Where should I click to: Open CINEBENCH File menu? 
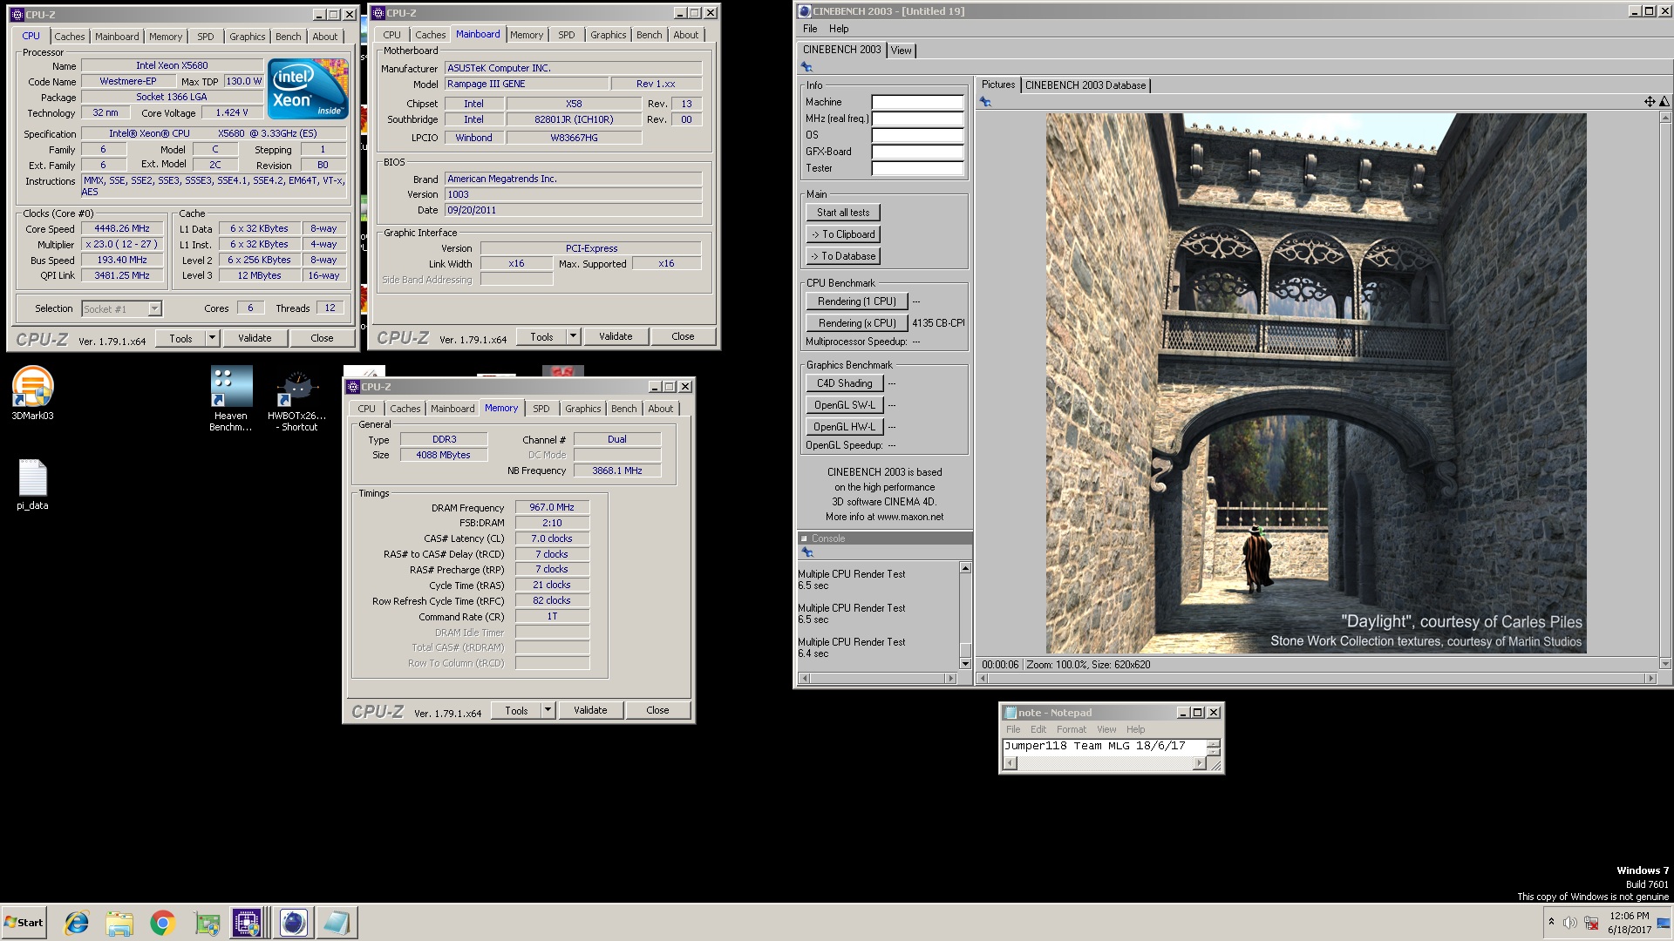click(x=810, y=29)
